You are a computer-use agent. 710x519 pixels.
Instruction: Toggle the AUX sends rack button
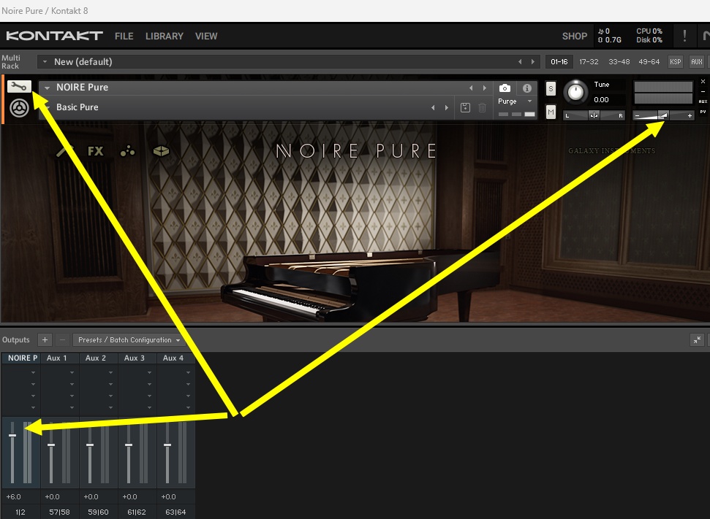pos(696,61)
